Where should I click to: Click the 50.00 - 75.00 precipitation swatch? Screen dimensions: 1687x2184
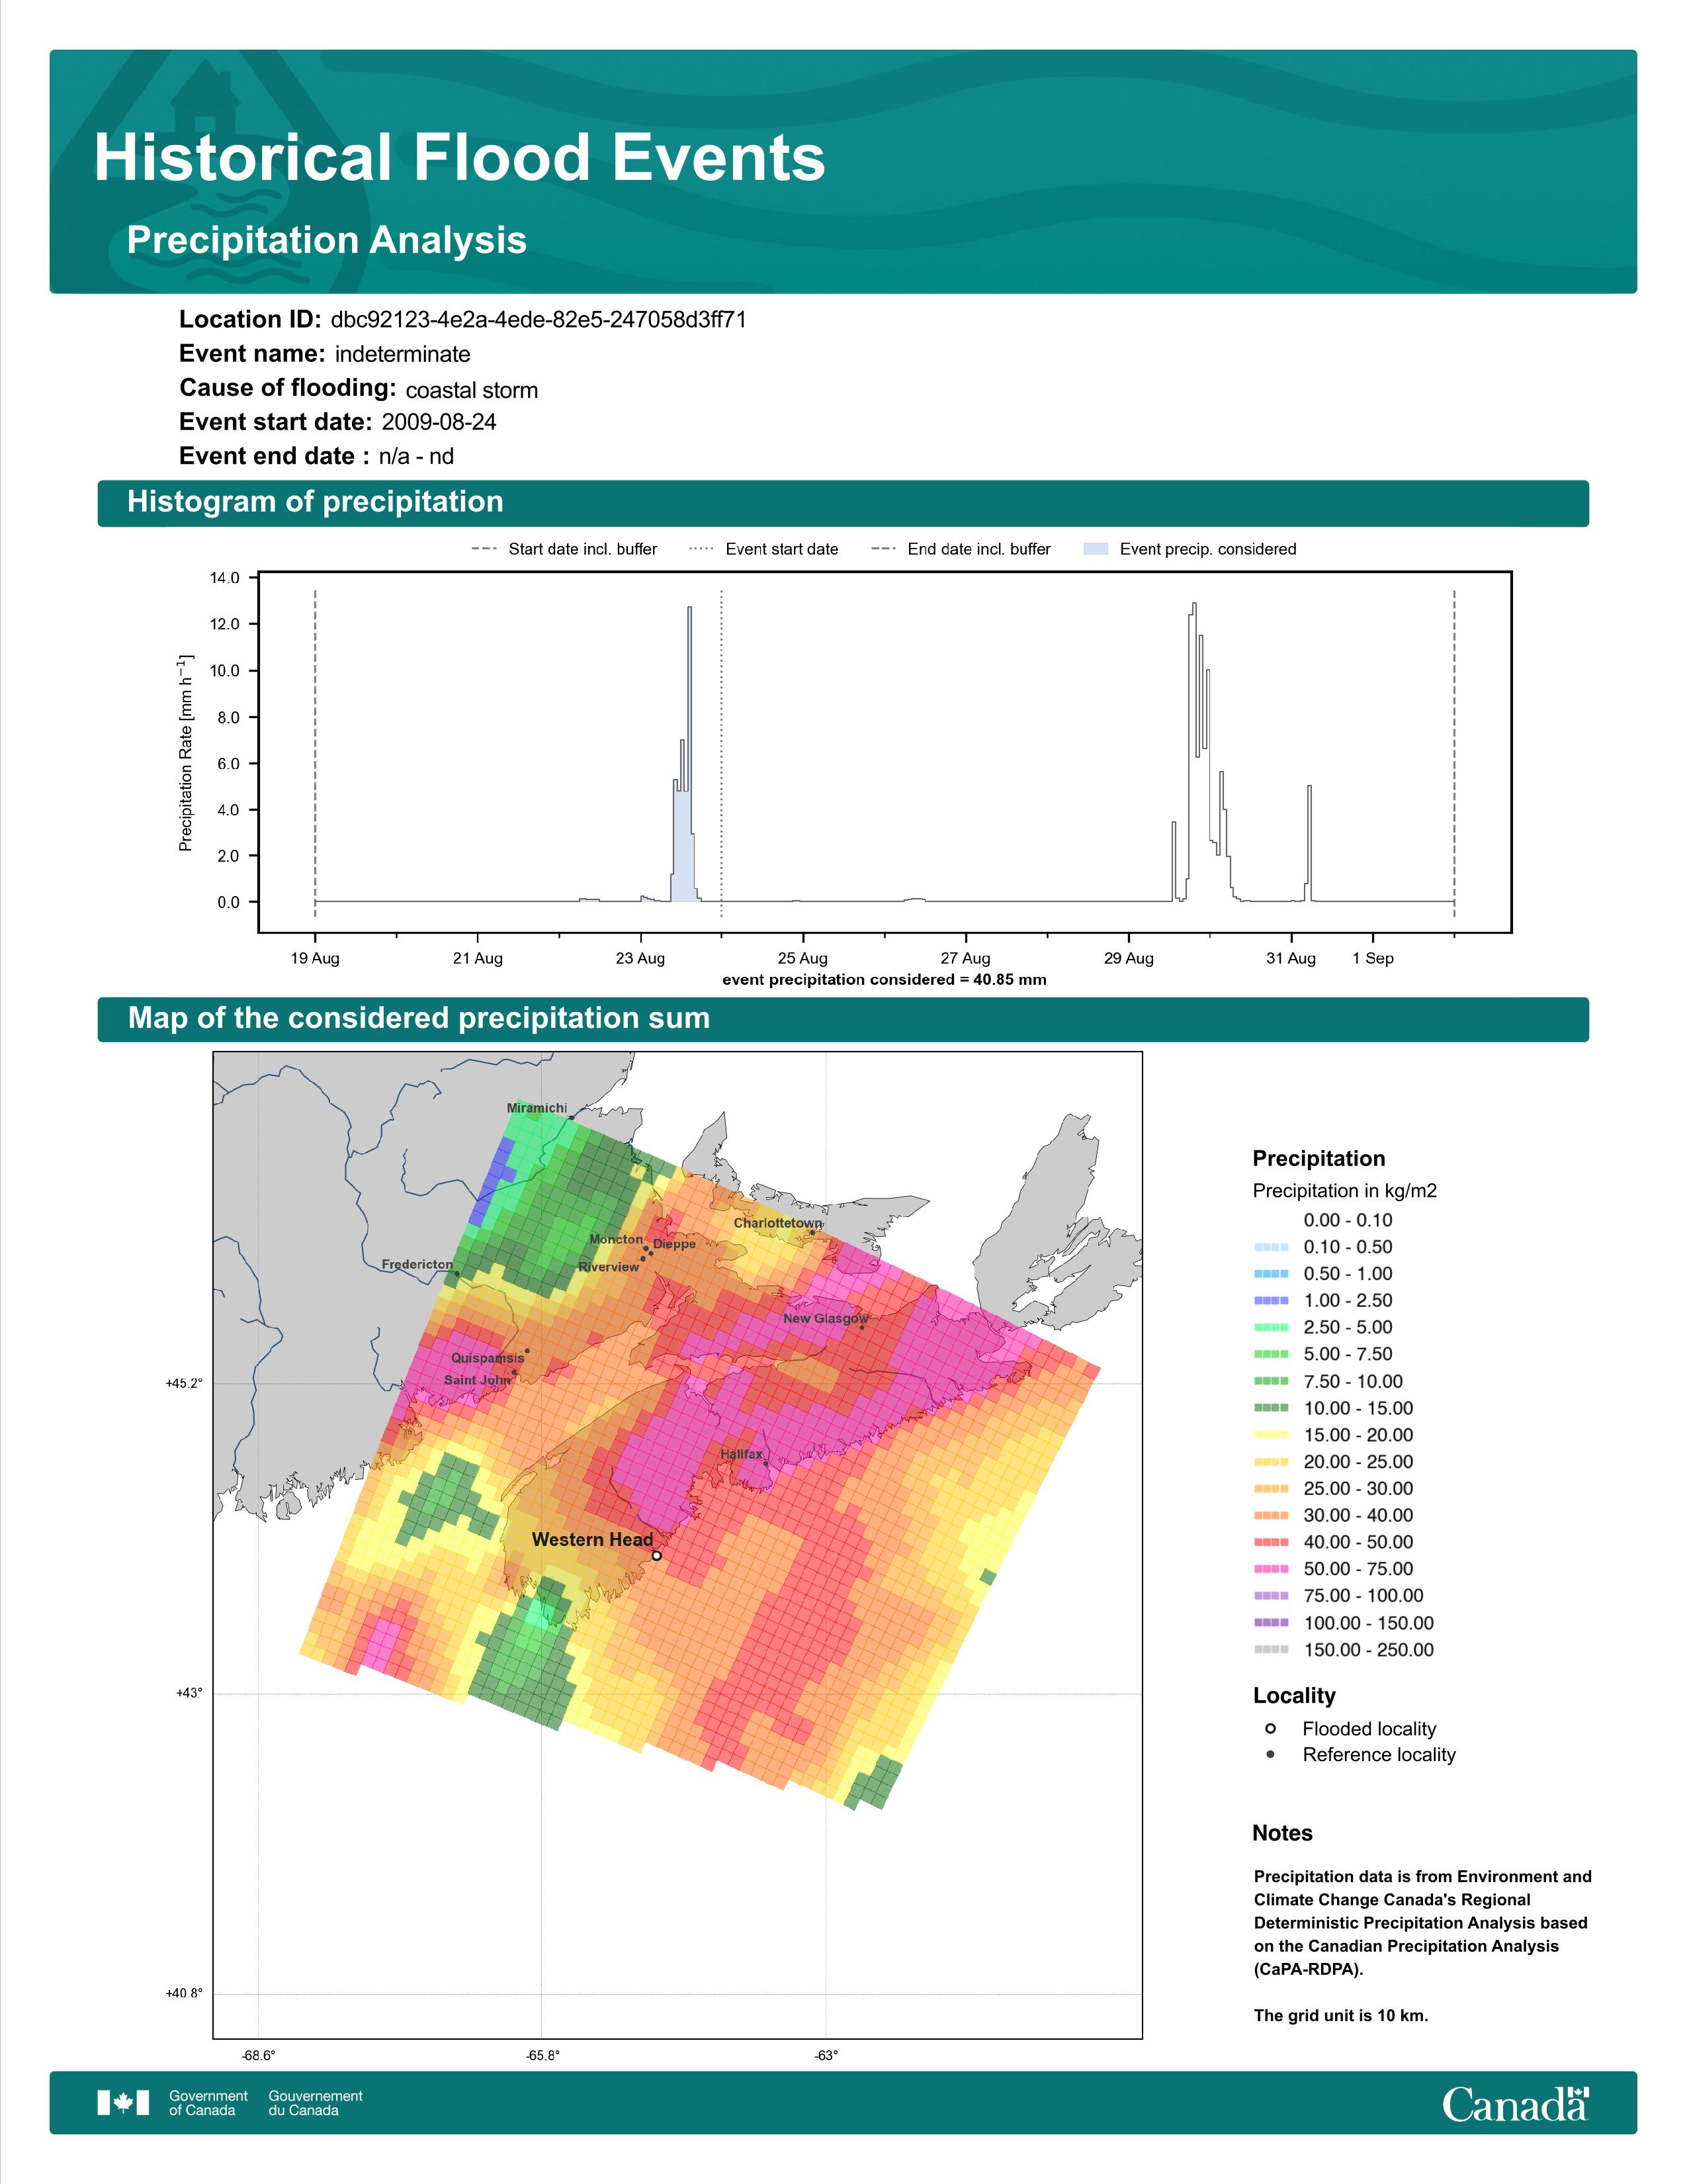click(x=1272, y=1569)
